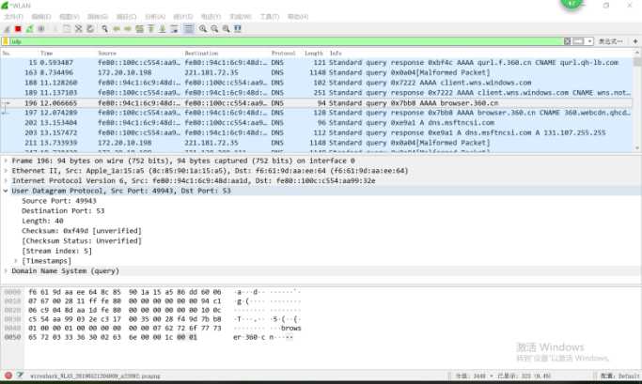Open the find packet magnifier icon
The width and height of the screenshot is (642, 384).
105,28
